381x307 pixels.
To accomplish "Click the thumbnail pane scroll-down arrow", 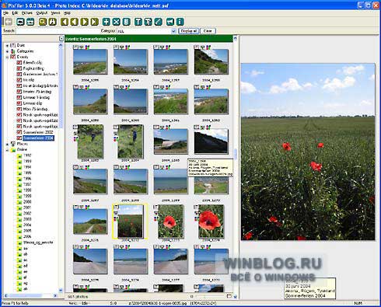I will point(236,297).
